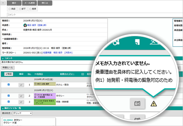Open applicant link 橋田 環奈（営業1課）
The height and width of the screenshot is (126, 183).
coord(37,25)
